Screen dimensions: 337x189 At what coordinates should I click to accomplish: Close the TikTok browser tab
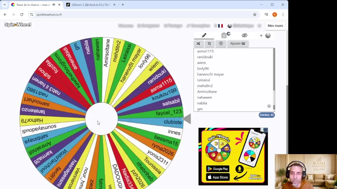point(114,5)
